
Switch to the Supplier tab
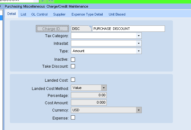(x=59, y=14)
